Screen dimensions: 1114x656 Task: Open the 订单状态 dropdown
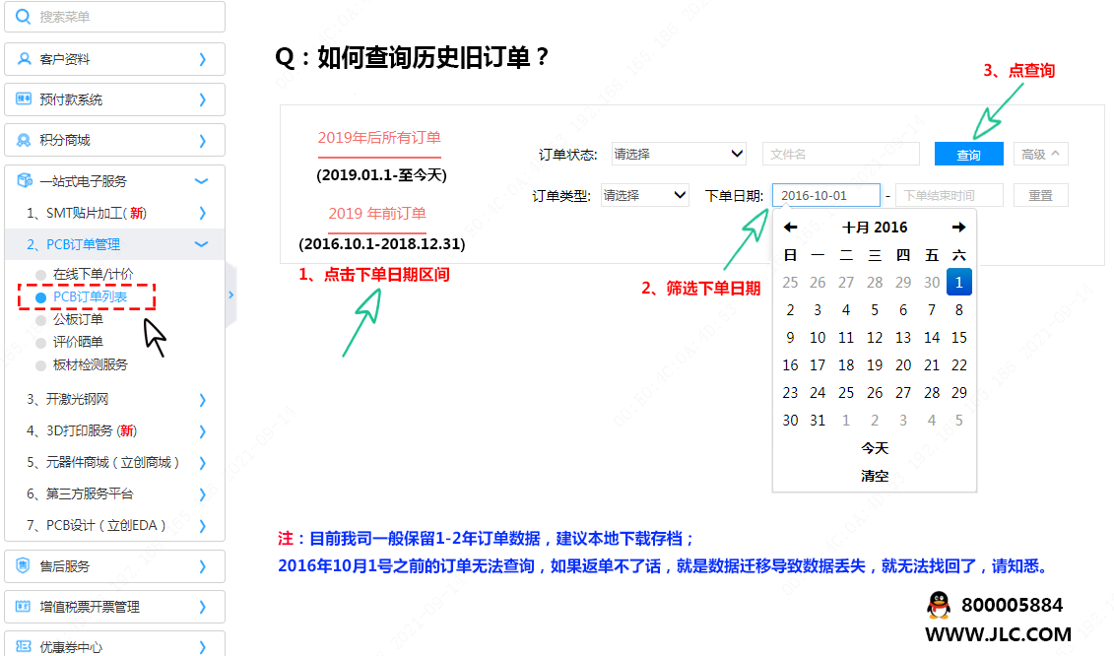[x=679, y=154]
